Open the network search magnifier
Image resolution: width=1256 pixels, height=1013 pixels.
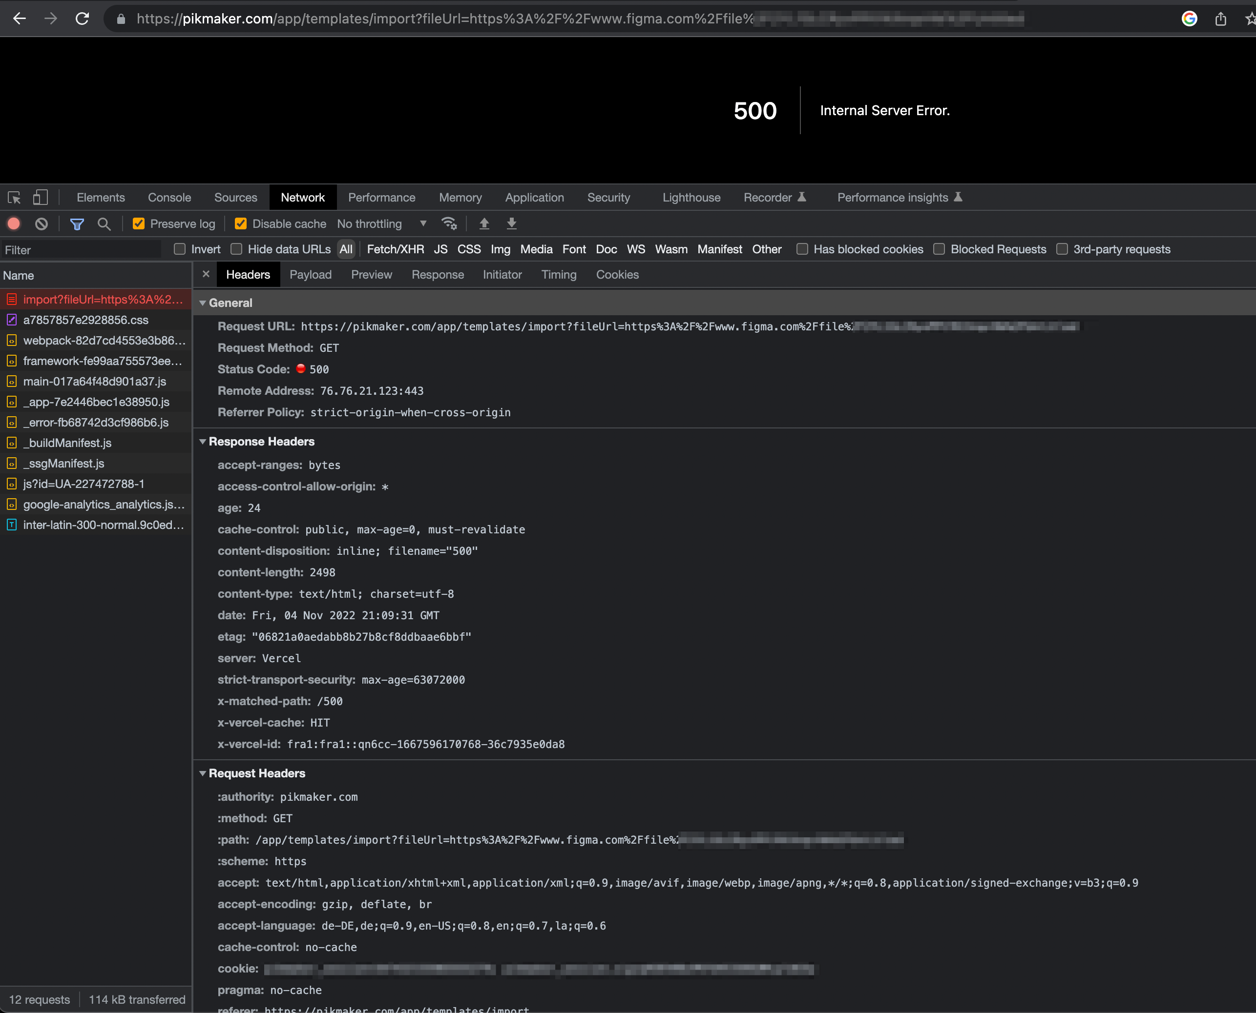coord(104,223)
